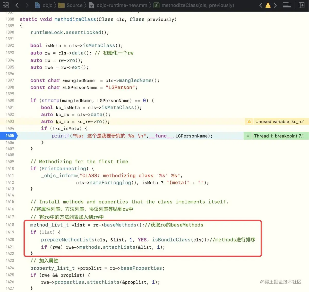The height and width of the screenshot is (292, 309).
Task: Click runtimeLock.assertLocked() call
Action: (70, 33)
